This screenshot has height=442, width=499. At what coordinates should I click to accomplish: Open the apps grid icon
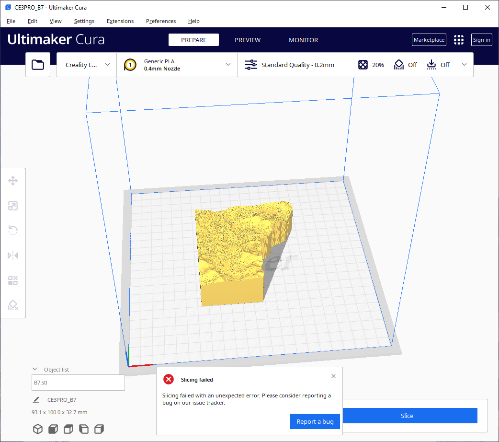(459, 40)
